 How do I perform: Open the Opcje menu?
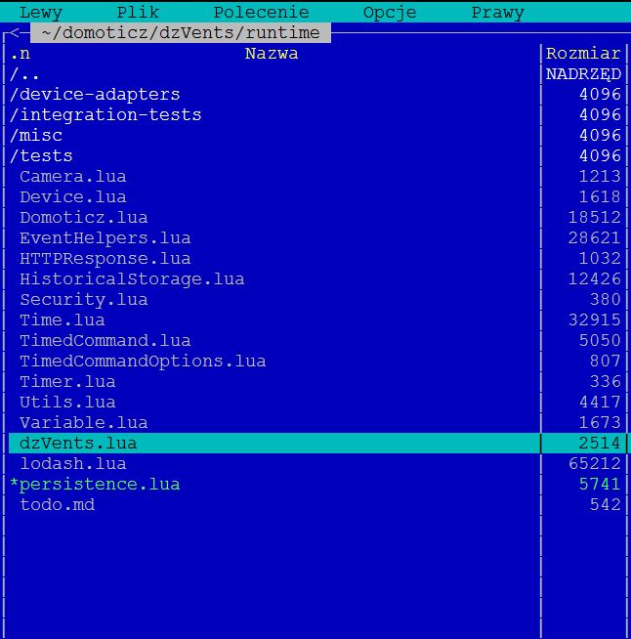(x=390, y=13)
